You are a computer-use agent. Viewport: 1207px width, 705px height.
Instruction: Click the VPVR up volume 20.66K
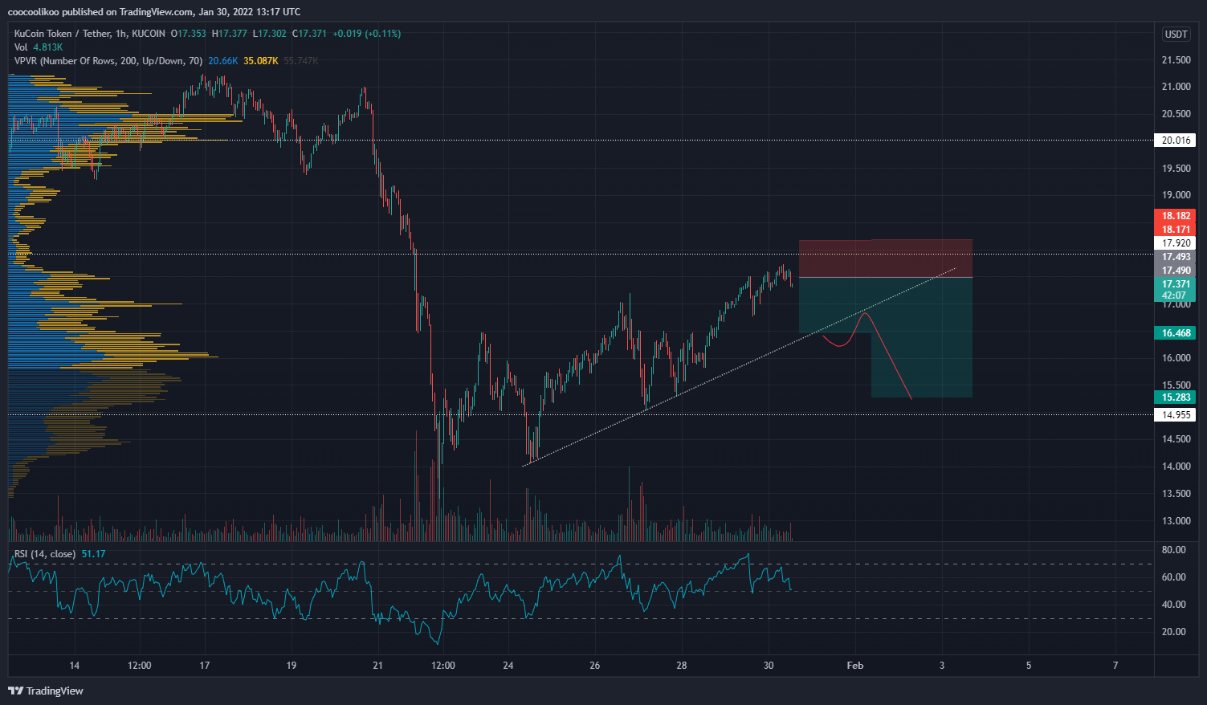pyautogui.click(x=223, y=61)
